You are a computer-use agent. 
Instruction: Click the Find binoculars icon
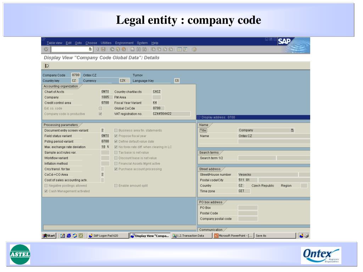click(x=139, y=49)
